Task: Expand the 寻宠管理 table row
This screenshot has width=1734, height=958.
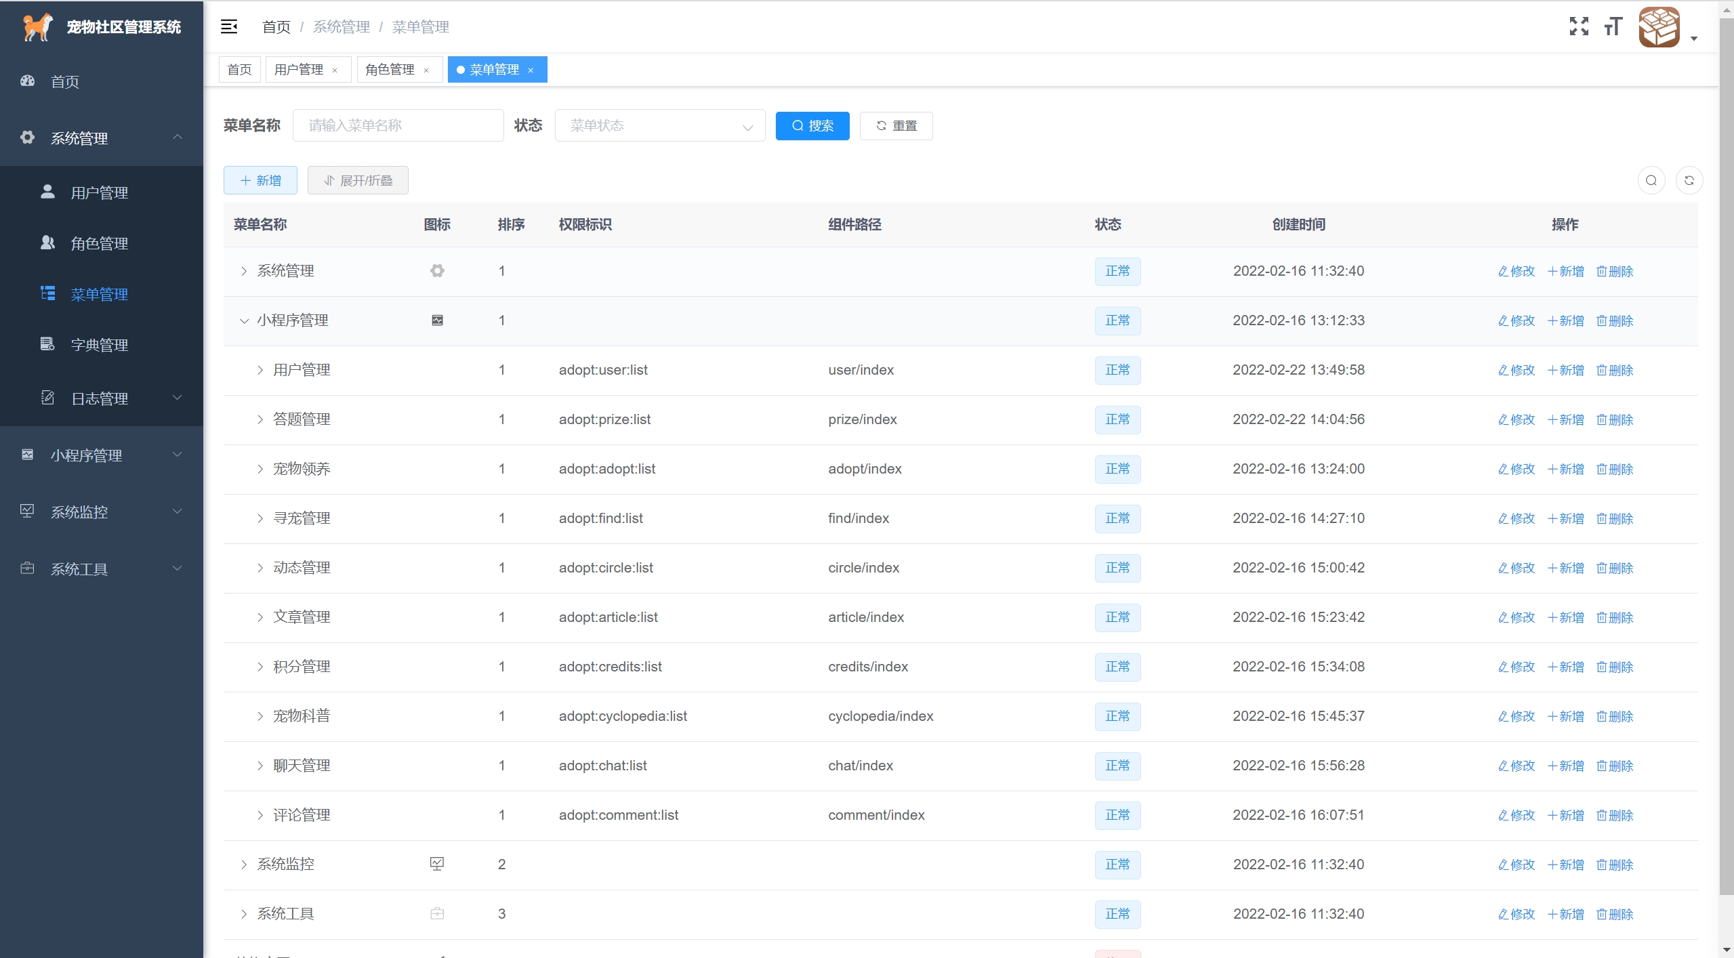Action: click(x=260, y=518)
